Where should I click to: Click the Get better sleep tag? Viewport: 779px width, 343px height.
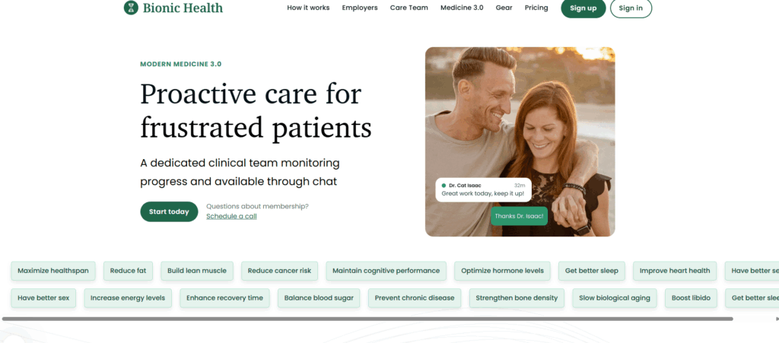[x=592, y=271]
